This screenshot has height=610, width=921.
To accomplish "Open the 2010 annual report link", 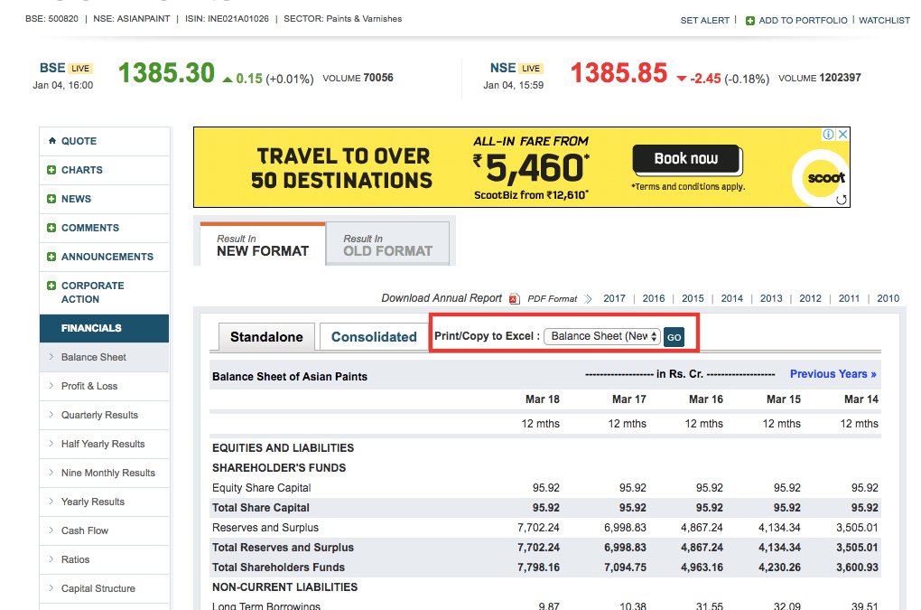I will pos(888,298).
